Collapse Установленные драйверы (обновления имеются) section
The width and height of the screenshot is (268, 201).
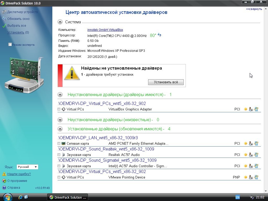point(60,129)
